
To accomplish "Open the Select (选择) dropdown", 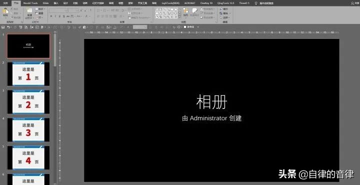I will coord(224,17).
